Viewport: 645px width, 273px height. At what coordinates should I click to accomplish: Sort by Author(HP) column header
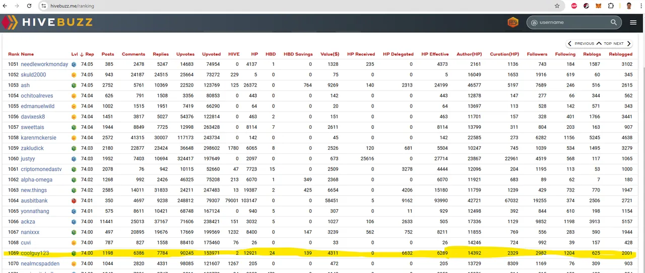[x=469, y=54]
